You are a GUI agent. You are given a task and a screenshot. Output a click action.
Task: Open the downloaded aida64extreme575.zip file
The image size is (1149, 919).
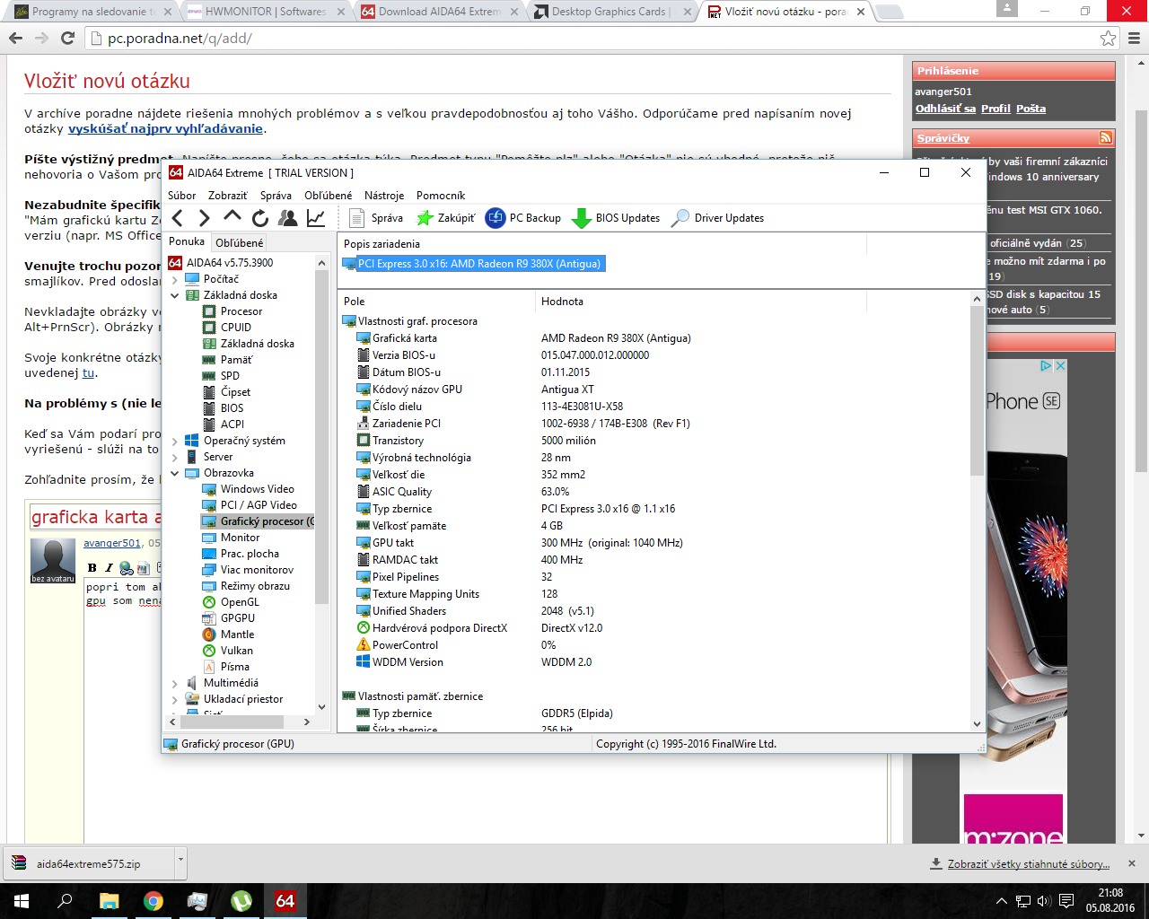(x=88, y=864)
